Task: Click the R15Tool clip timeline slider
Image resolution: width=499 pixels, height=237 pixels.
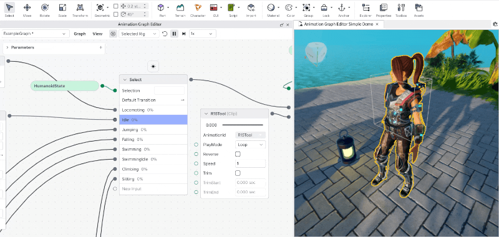Action: (243, 125)
